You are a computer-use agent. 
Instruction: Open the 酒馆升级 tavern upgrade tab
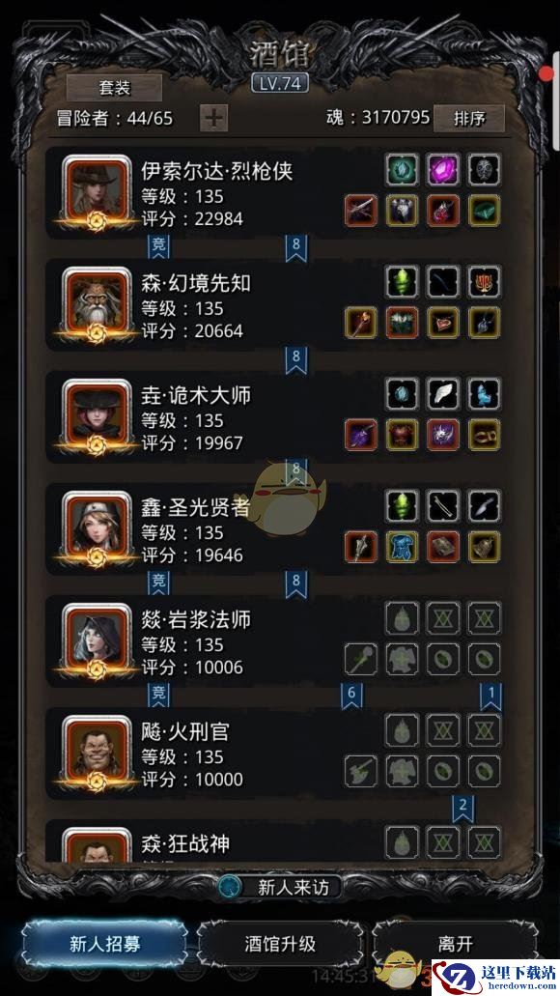point(280,943)
